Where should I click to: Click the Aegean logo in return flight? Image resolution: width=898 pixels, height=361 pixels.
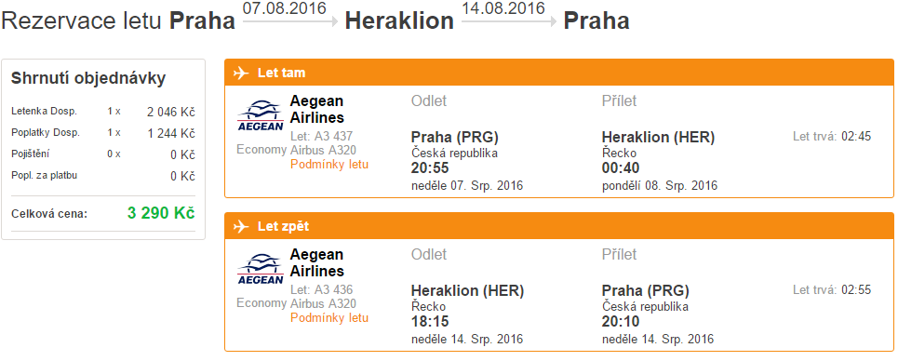(260, 269)
